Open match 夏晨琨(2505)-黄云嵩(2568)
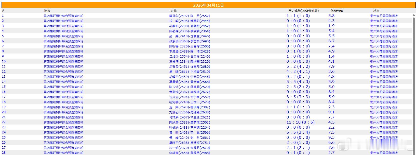The height and width of the screenshot is (155, 417). pos(190,82)
